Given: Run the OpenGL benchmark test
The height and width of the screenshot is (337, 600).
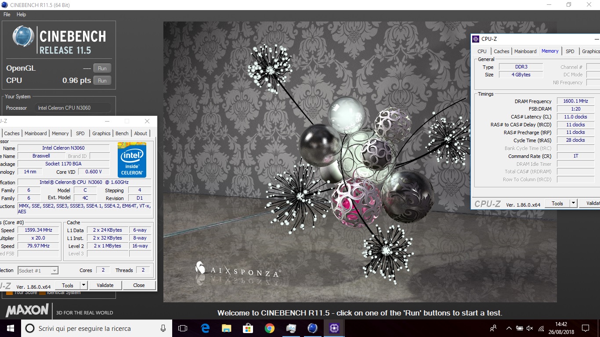Looking at the screenshot, I should pyautogui.click(x=102, y=68).
